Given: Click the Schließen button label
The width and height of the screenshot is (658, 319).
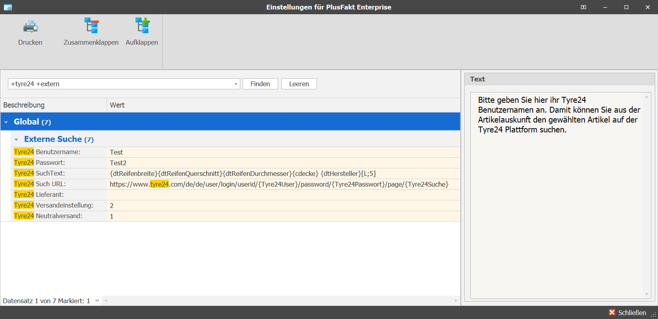Looking at the screenshot, I should click(x=632, y=313).
